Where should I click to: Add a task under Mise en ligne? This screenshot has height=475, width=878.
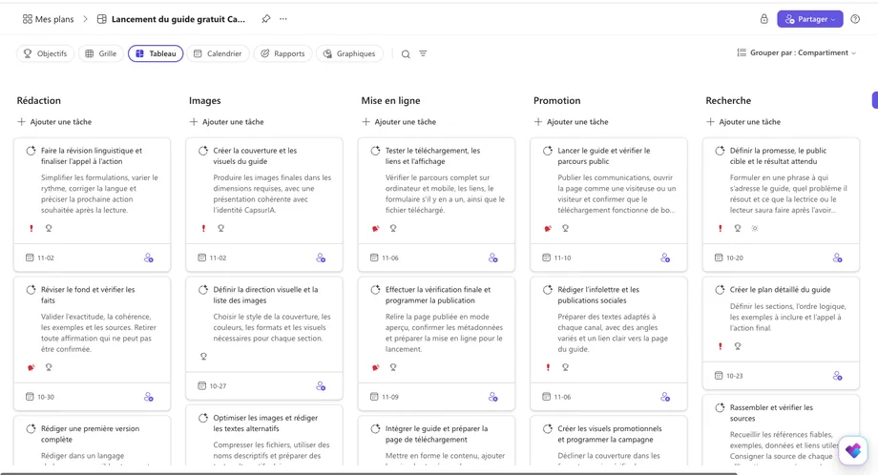point(399,121)
